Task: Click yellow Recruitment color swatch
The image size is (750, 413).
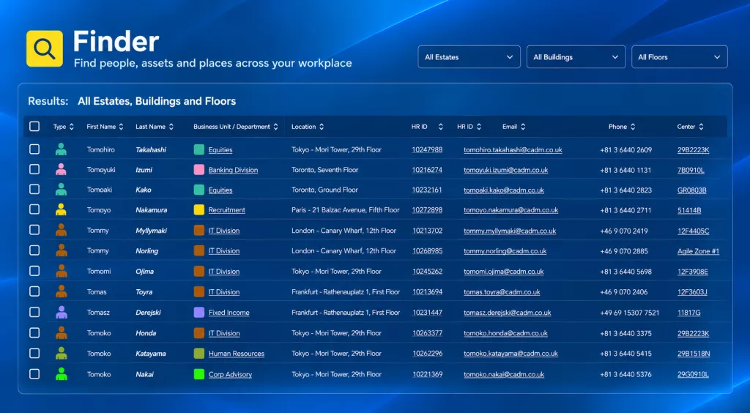Action: pos(199,210)
